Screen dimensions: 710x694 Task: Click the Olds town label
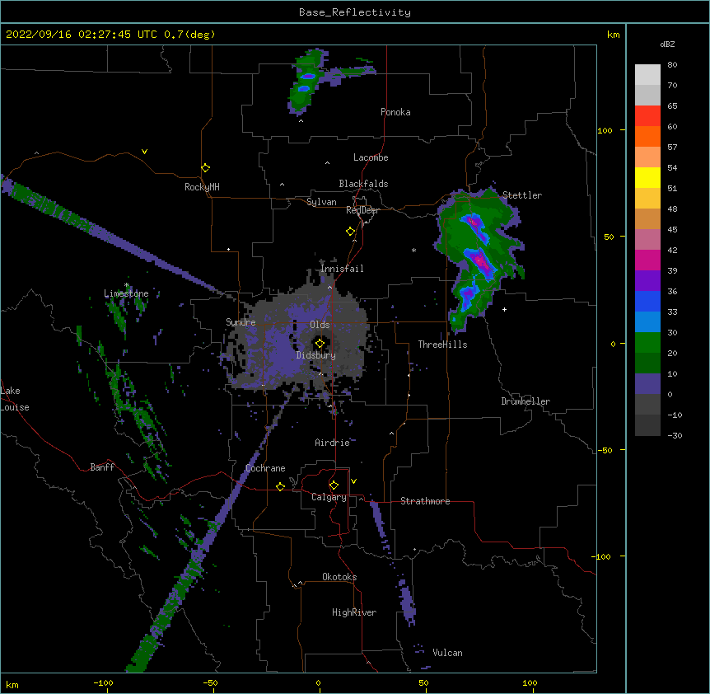tap(320, 325)
